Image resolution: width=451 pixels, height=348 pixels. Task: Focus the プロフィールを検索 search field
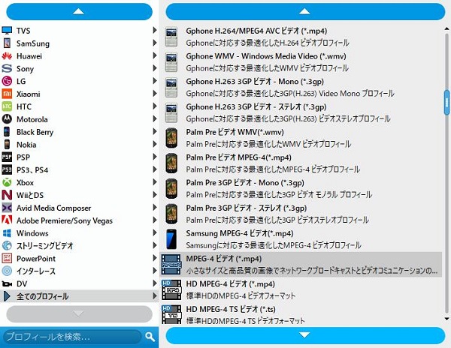[x=72, y=337]
